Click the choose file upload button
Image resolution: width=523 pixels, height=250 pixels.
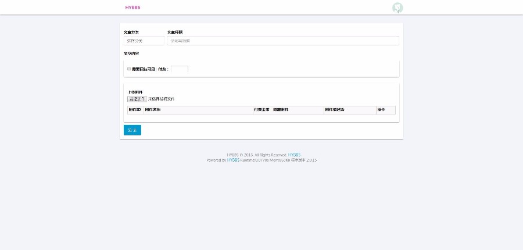click(x=137, y=99)
